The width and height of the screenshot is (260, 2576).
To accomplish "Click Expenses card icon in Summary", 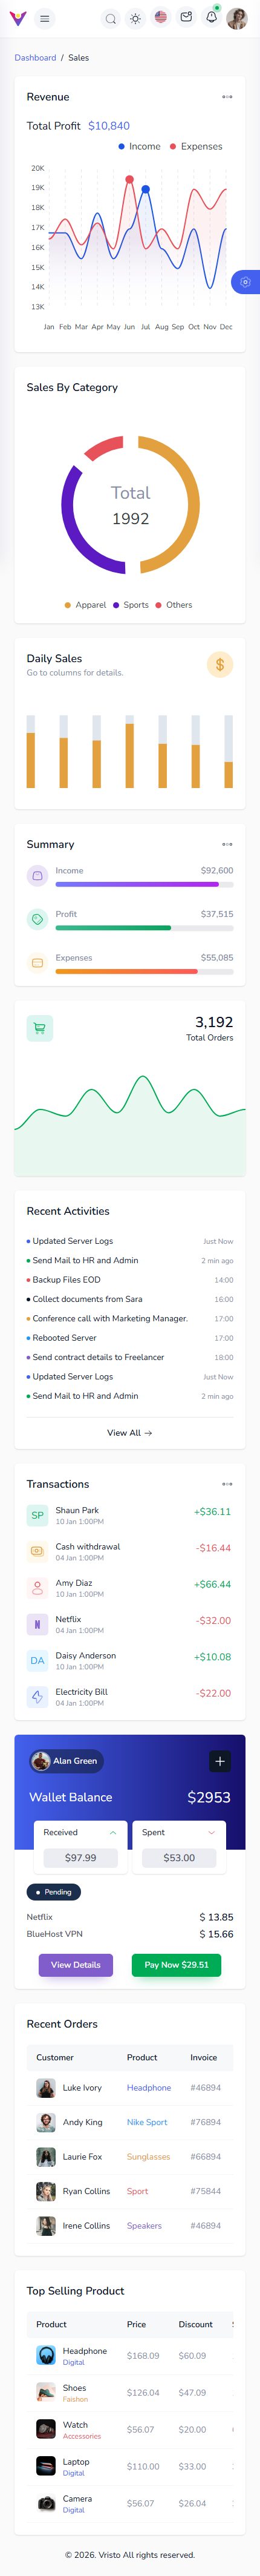I will pos(37,963).
